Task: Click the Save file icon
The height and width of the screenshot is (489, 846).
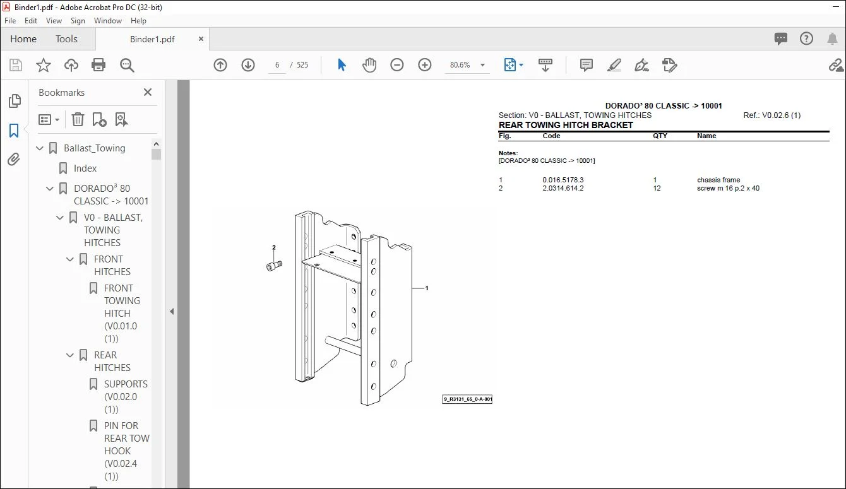Action: (x=16, y=65)
